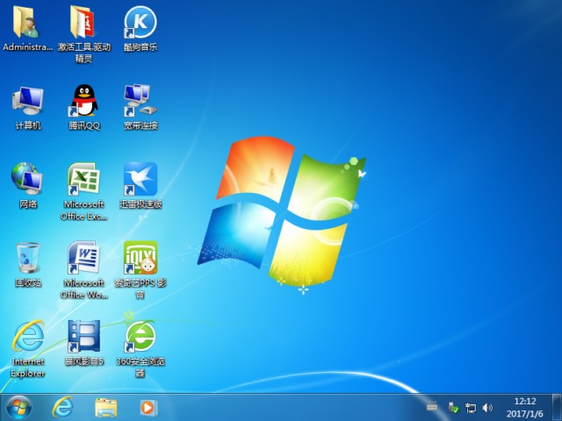The width and height of the screenshot is (562, 421).
Task: Open Windows Explorer from the taskbar
Action: [x=105, y=407]
